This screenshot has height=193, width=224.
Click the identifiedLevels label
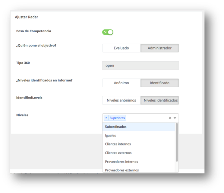point(29,98)
